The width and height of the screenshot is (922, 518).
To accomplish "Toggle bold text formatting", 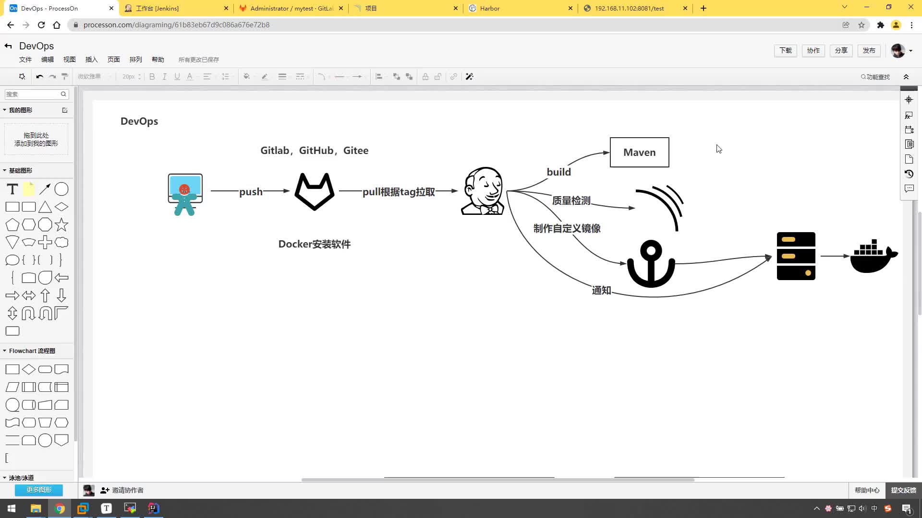I will click(152, 77).
